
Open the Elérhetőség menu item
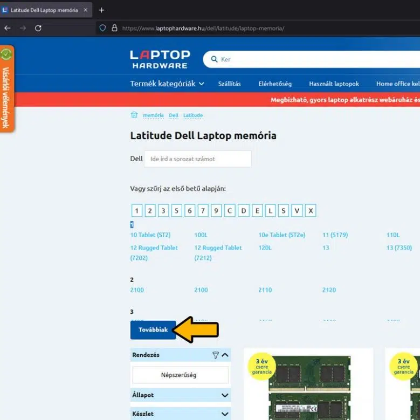[275, 84]
